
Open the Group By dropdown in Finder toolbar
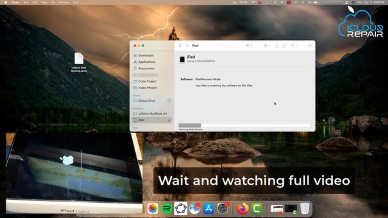267,46
